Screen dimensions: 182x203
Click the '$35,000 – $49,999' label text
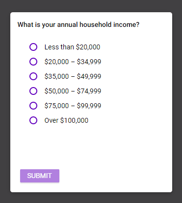(73, 76)
